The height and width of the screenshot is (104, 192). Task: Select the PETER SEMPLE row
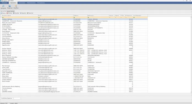pyautogui.click(x=75, y=26)
